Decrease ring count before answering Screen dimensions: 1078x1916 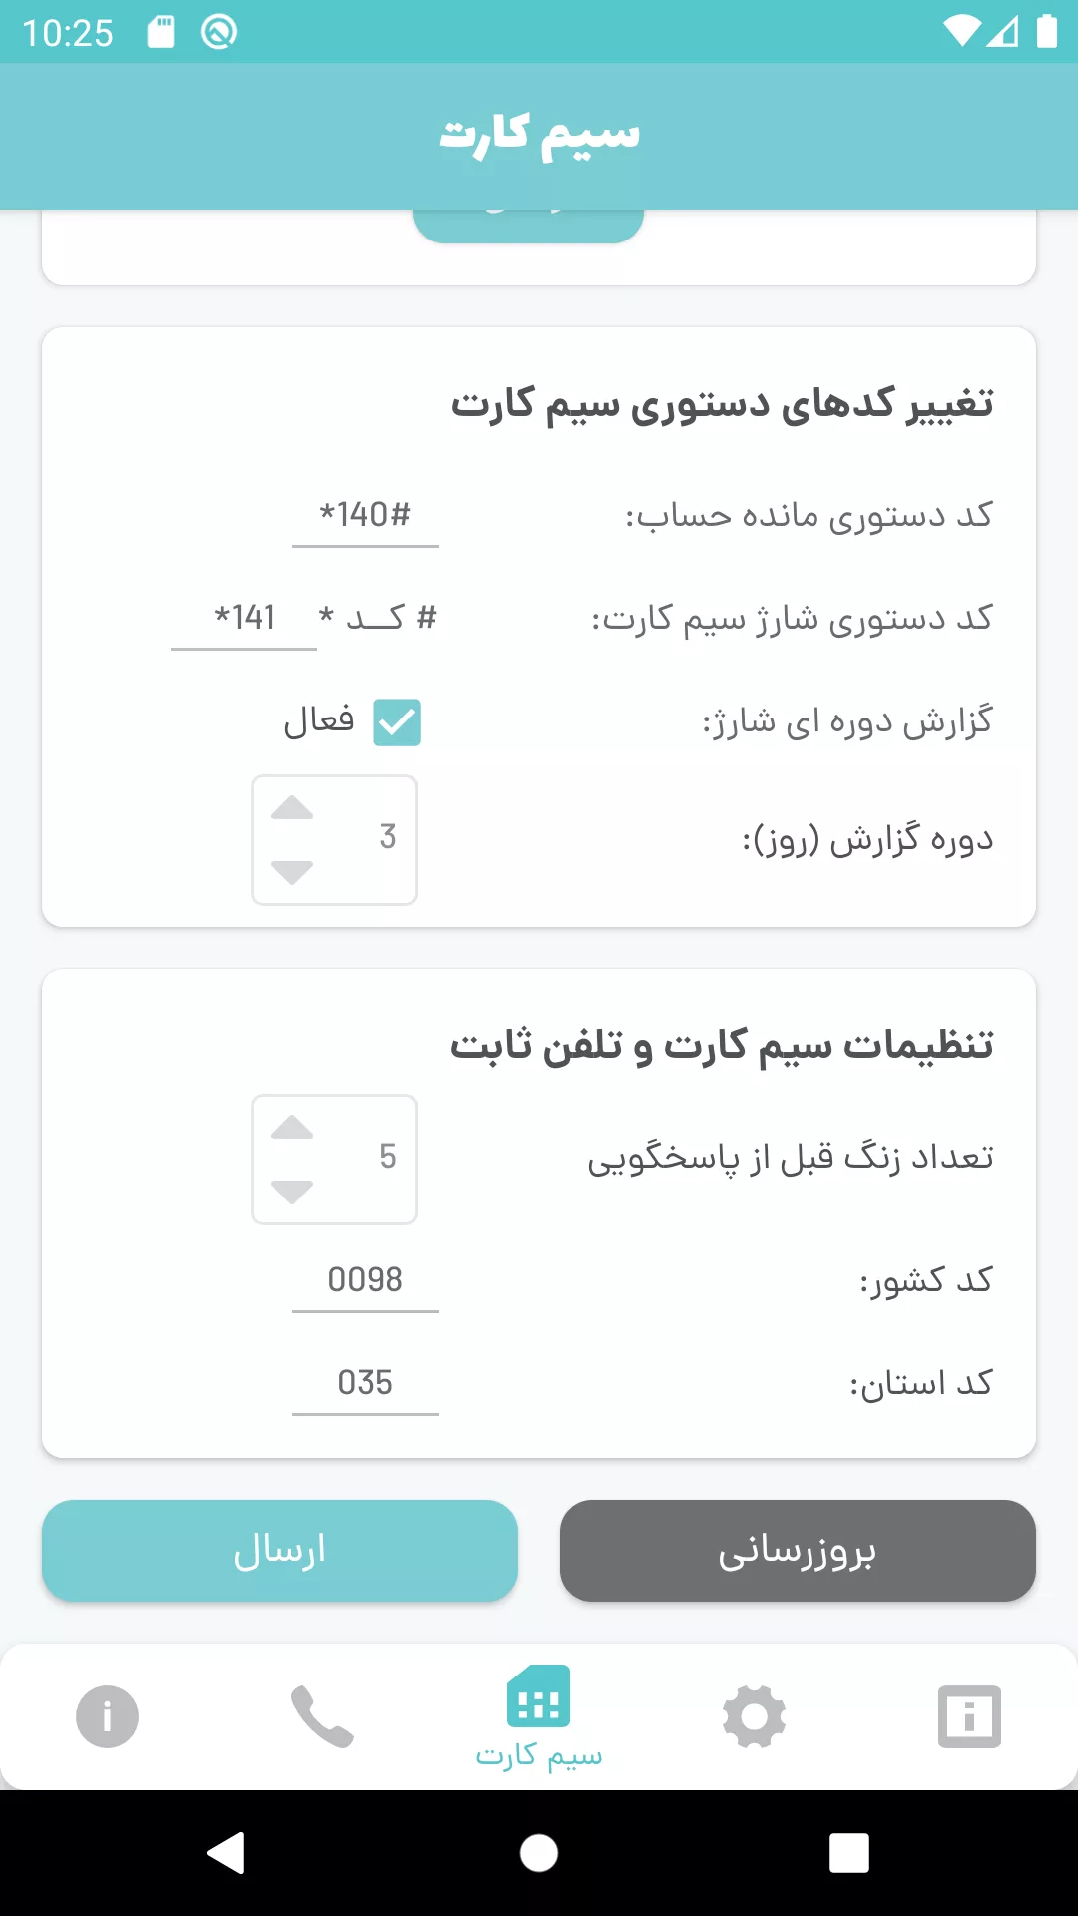pos(292,1192)
